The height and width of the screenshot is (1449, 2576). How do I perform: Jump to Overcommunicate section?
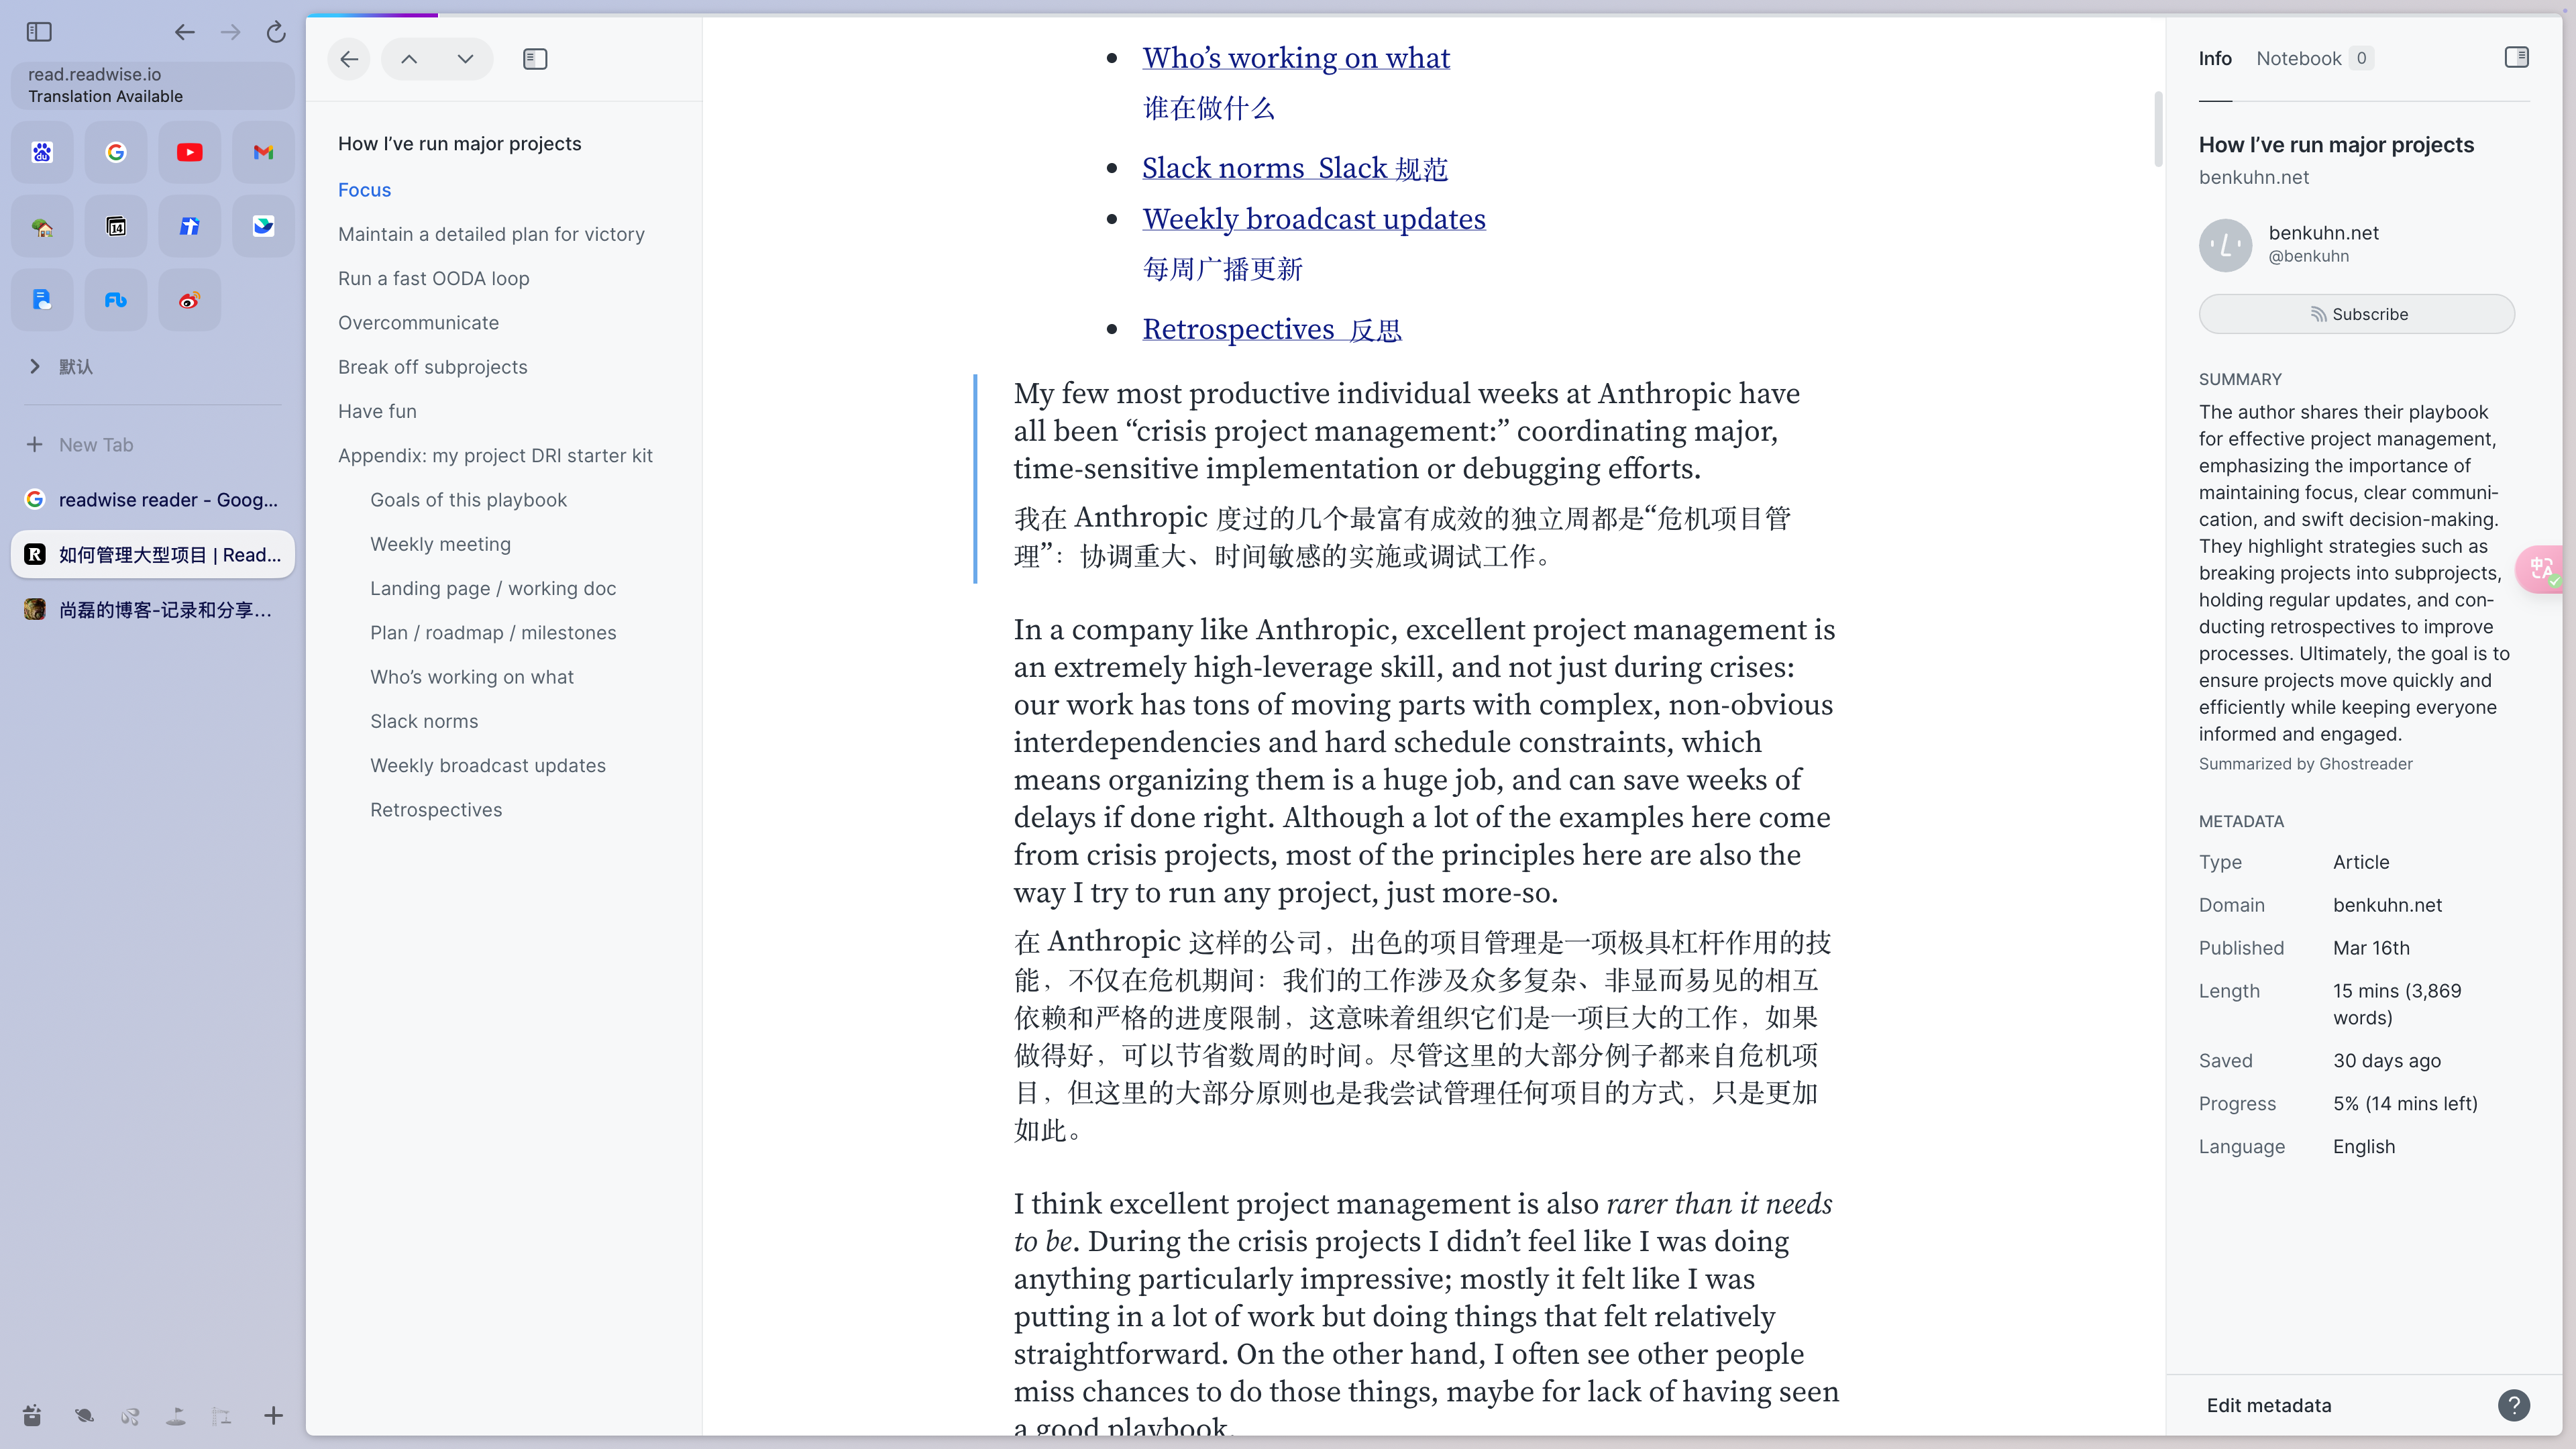[x=418, y=323]
